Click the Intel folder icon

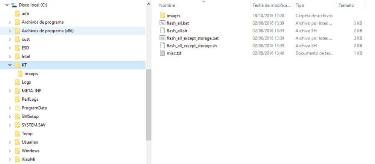17,57
